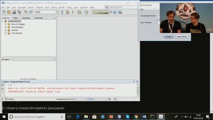Screen dimensions: 213x120
Task: Click the Save All toolbar icon
Action: 19,12
